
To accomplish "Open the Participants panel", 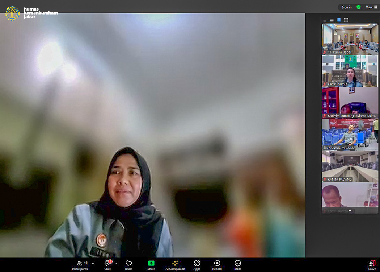I will tap(80, 265).
